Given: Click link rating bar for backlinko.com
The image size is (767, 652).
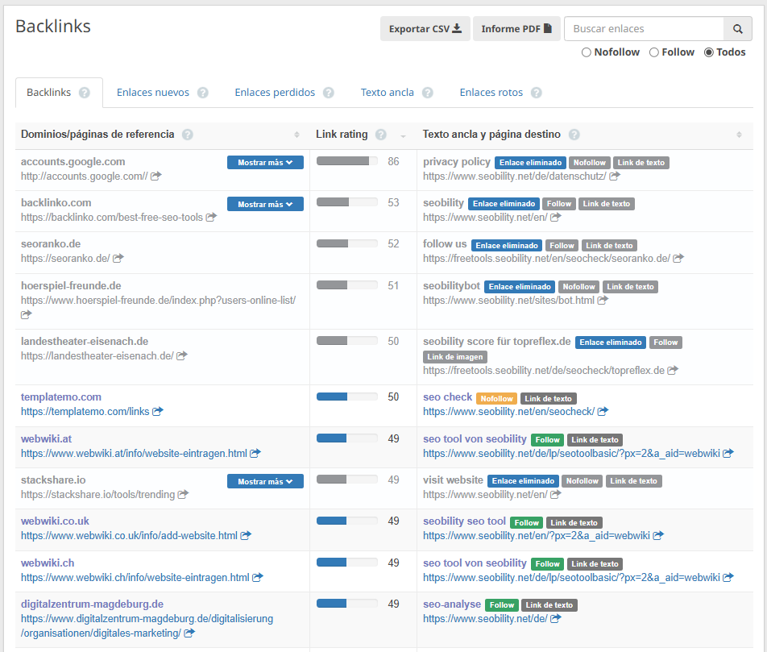Looking at the screenshot, I should pyautogui.click(x=346, y=202).
